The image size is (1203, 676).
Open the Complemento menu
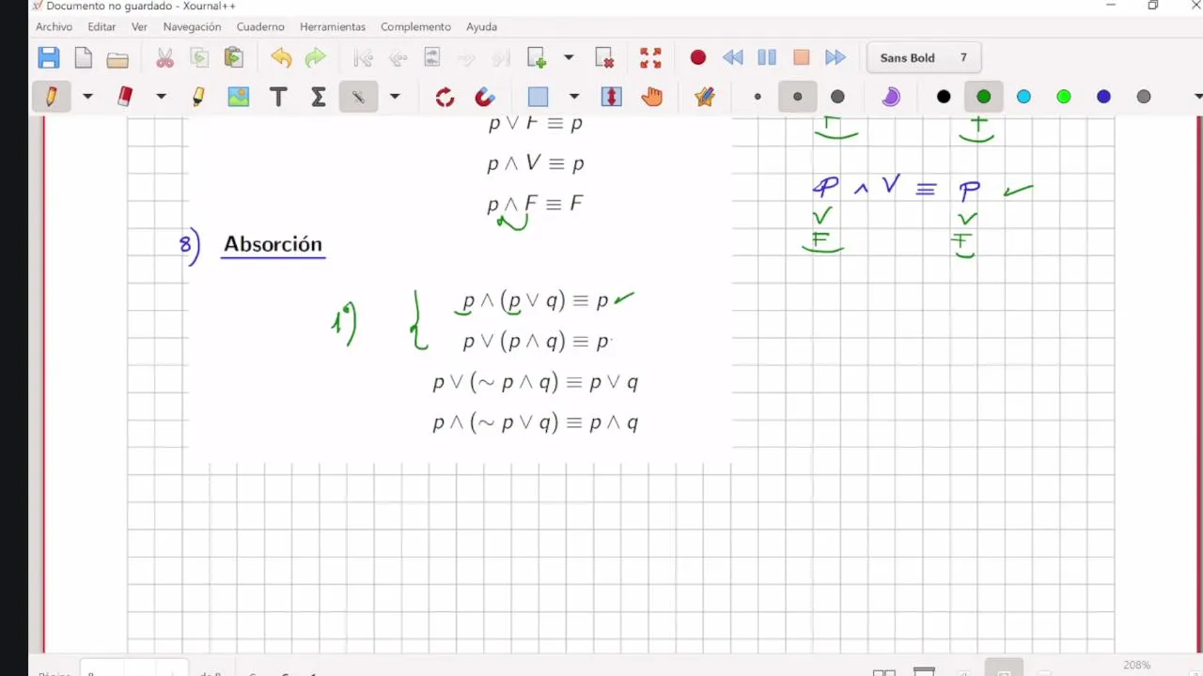(415, 26)
